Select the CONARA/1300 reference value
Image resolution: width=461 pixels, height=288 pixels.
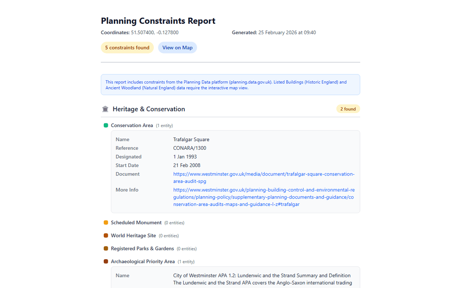190,148
